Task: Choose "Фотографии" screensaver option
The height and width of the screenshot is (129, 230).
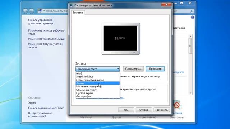Action: point(97,96)
